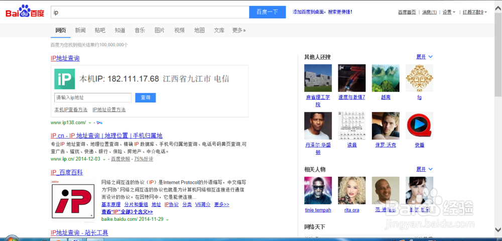
Task: Open the V6简介 sublink
Action: [x=203, y=204]
